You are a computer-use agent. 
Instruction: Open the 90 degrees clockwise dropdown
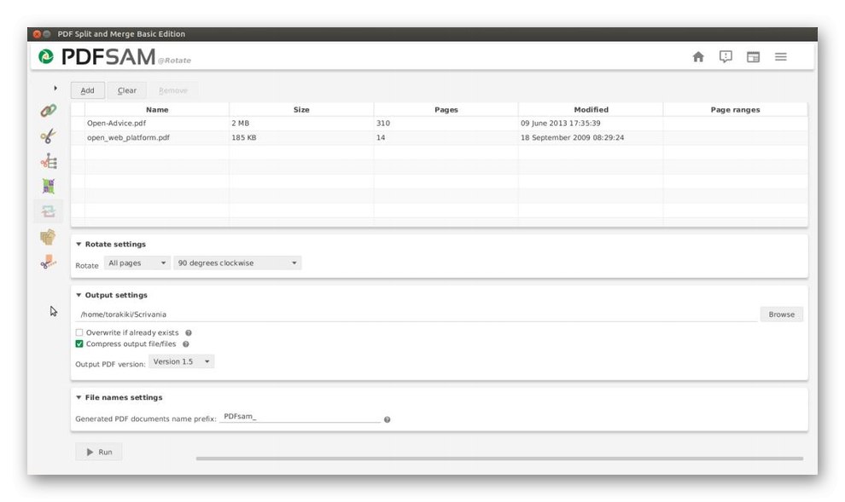[237, 263]
